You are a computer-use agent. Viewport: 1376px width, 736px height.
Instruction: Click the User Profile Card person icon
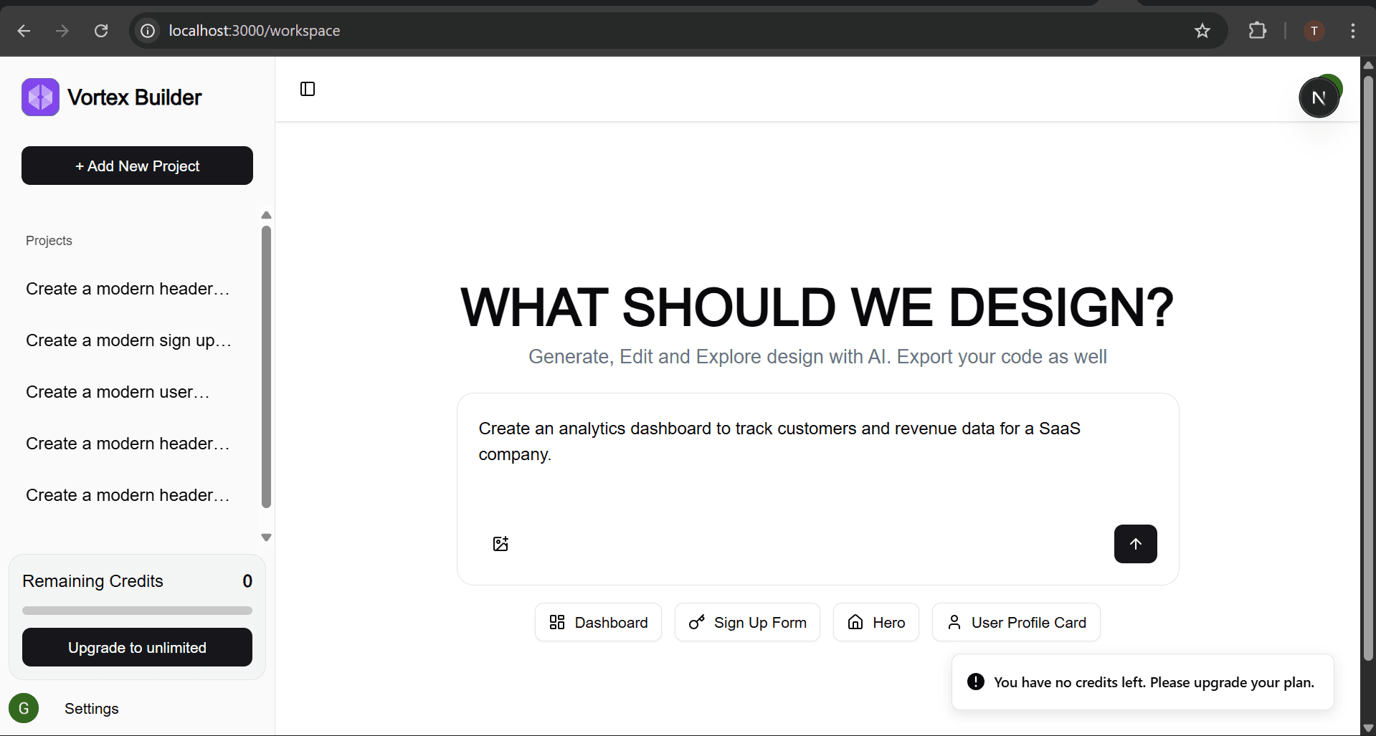(x=954, y=622)
